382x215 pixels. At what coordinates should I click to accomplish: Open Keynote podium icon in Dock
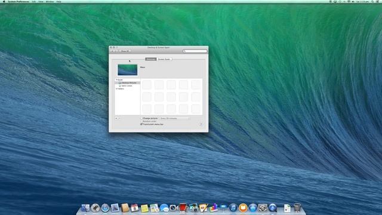pos(223,208)
